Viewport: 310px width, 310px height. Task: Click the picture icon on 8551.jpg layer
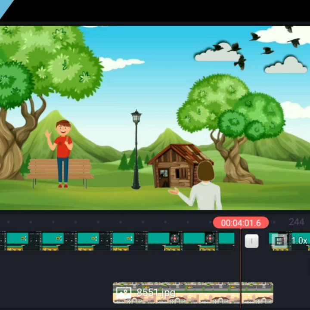pyautogui.click(x=124, y=293)
